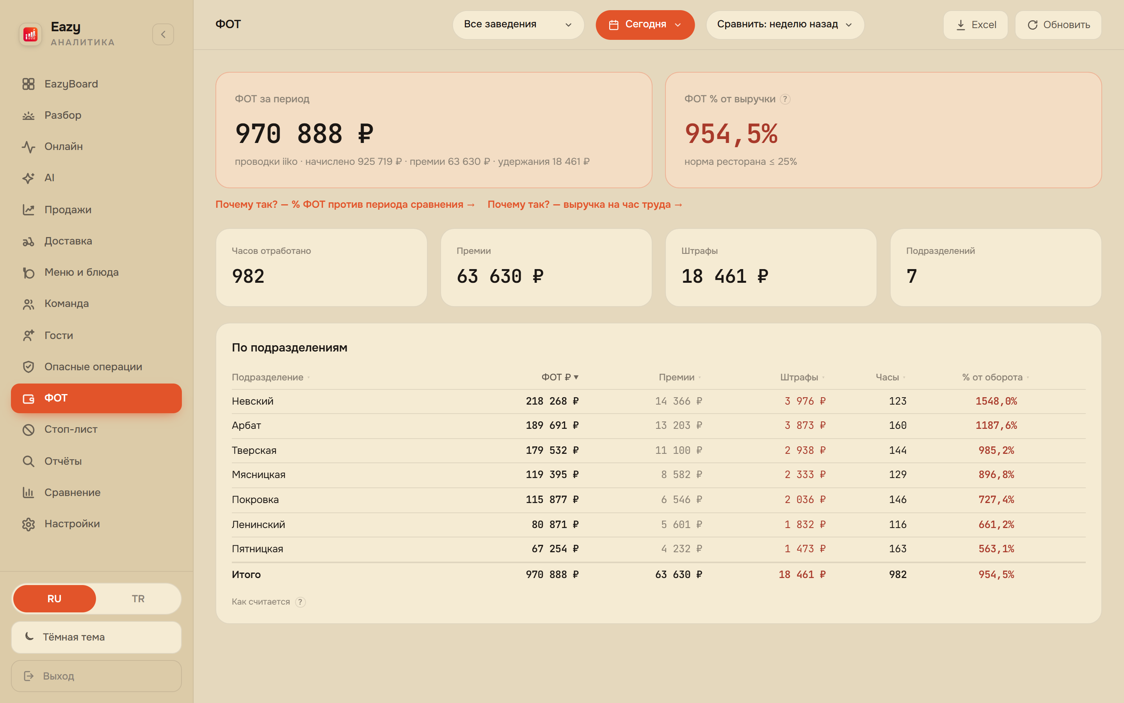Click the Доставка scooter icon

pos(28,241)
